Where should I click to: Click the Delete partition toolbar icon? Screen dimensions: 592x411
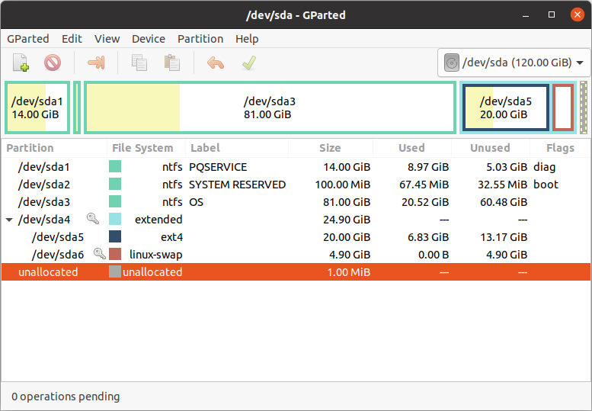tap(53, 63)
